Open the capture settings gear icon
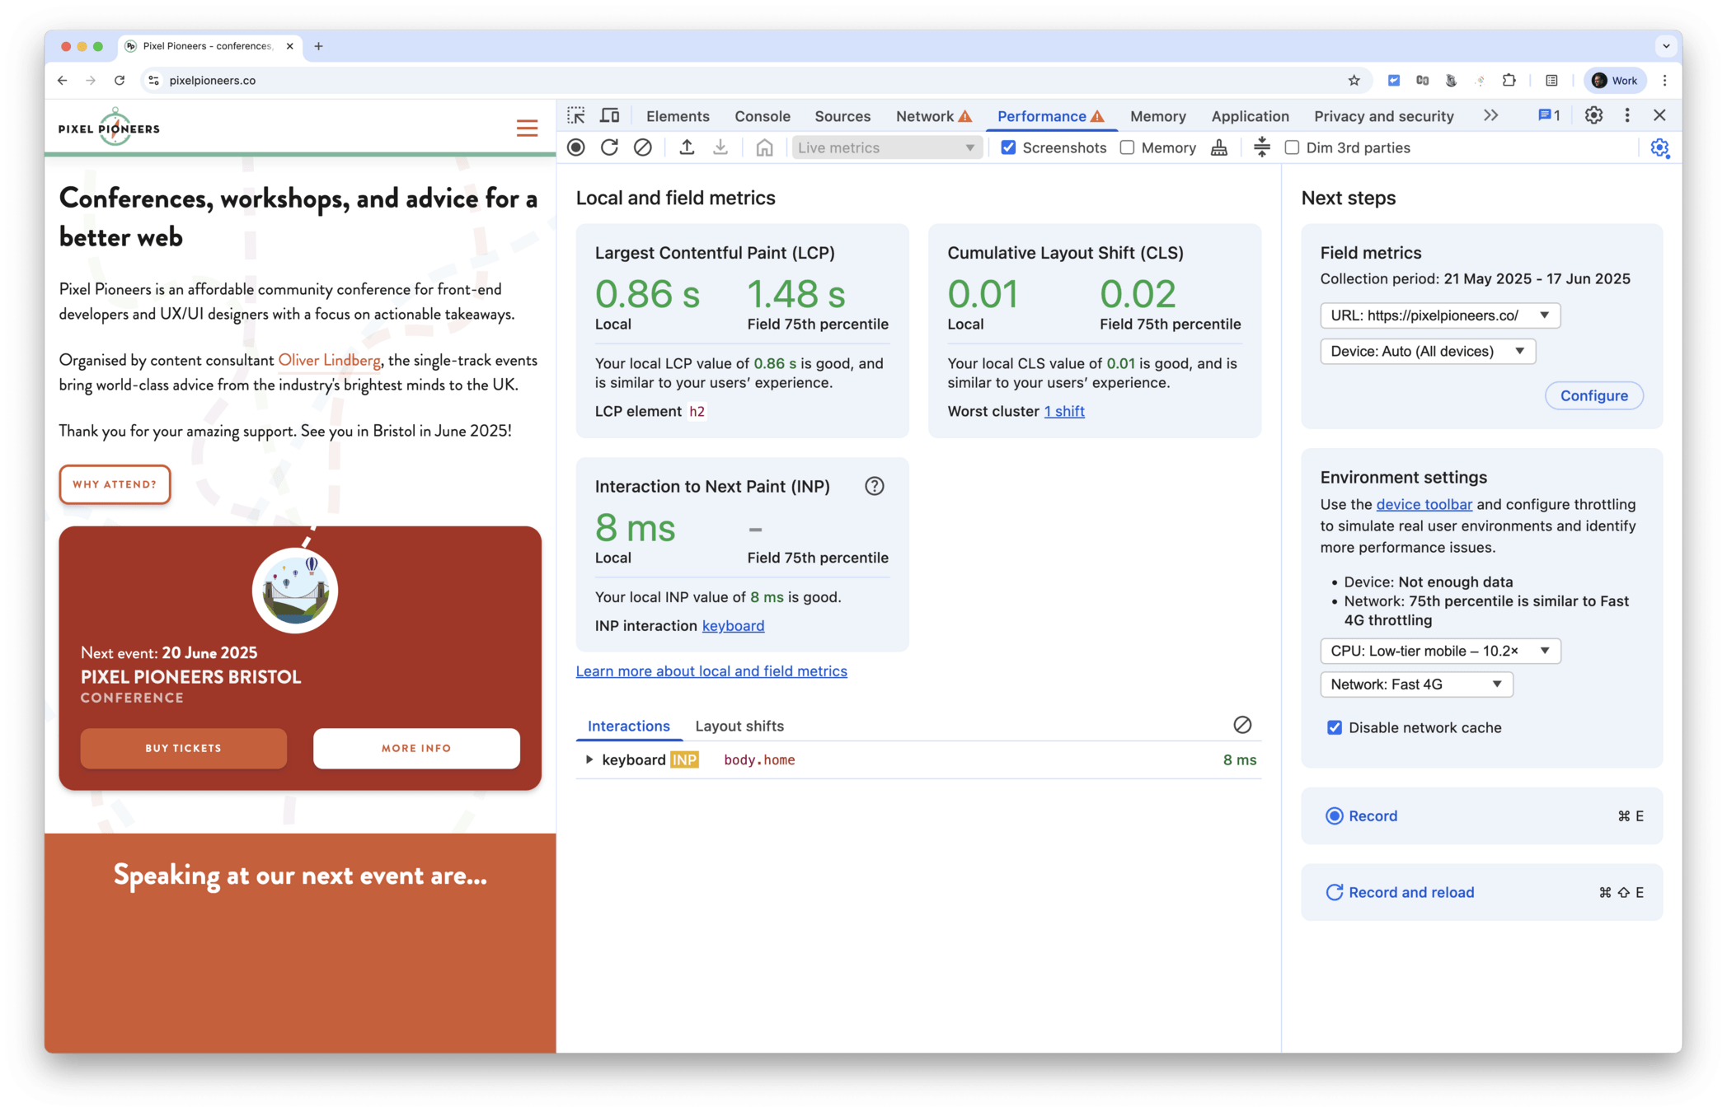This screenshot has width=1727, height=1112. (x=1659, y=147)
